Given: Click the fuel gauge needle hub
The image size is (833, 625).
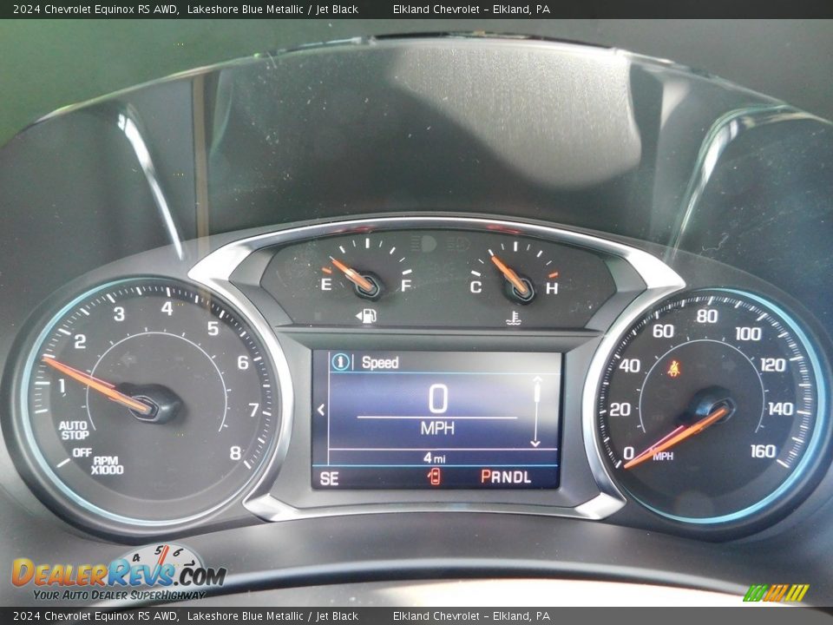Looking at the screenshot, I should click(369, 285).
